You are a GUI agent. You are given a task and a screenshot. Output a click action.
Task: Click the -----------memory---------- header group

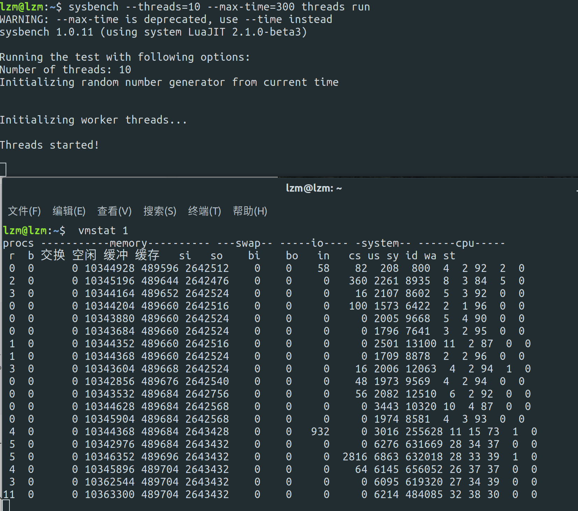click(x=125, y=243)
